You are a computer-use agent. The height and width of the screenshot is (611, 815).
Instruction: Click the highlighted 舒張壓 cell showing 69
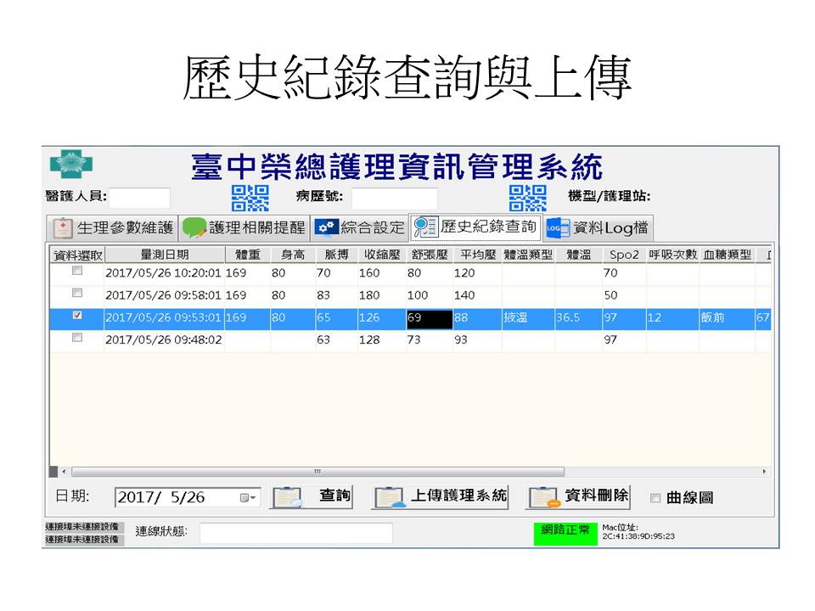pos(430,318)
